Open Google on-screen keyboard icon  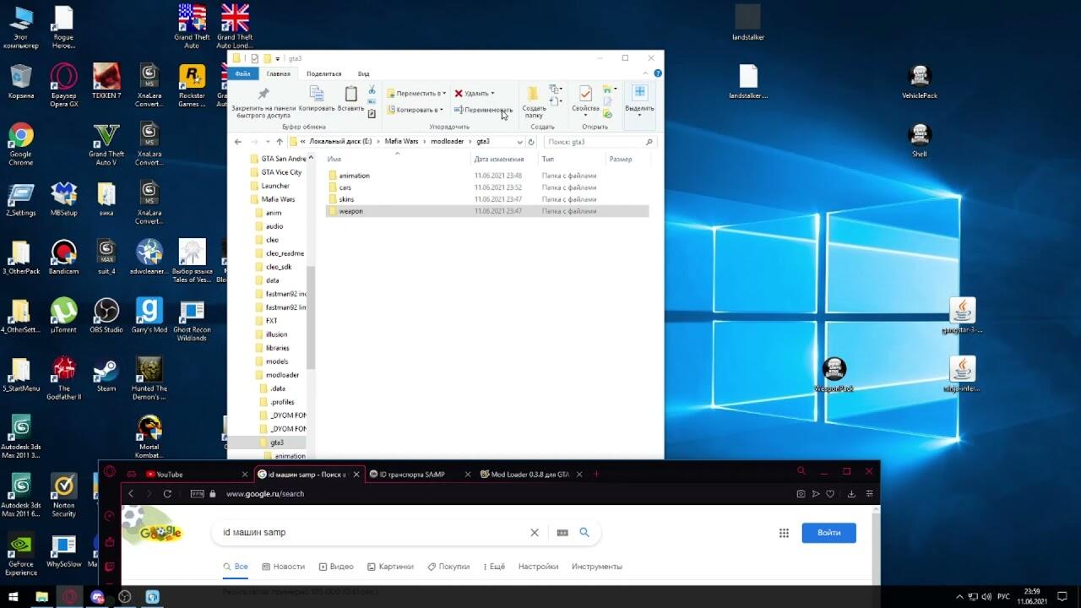coord(563,533)
